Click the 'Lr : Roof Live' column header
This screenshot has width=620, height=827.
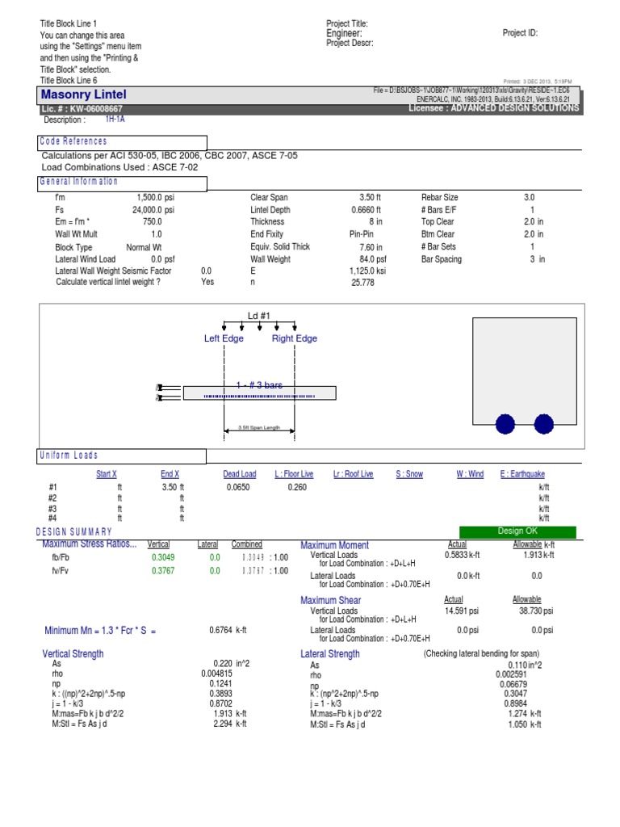click(x=353, y=474)
